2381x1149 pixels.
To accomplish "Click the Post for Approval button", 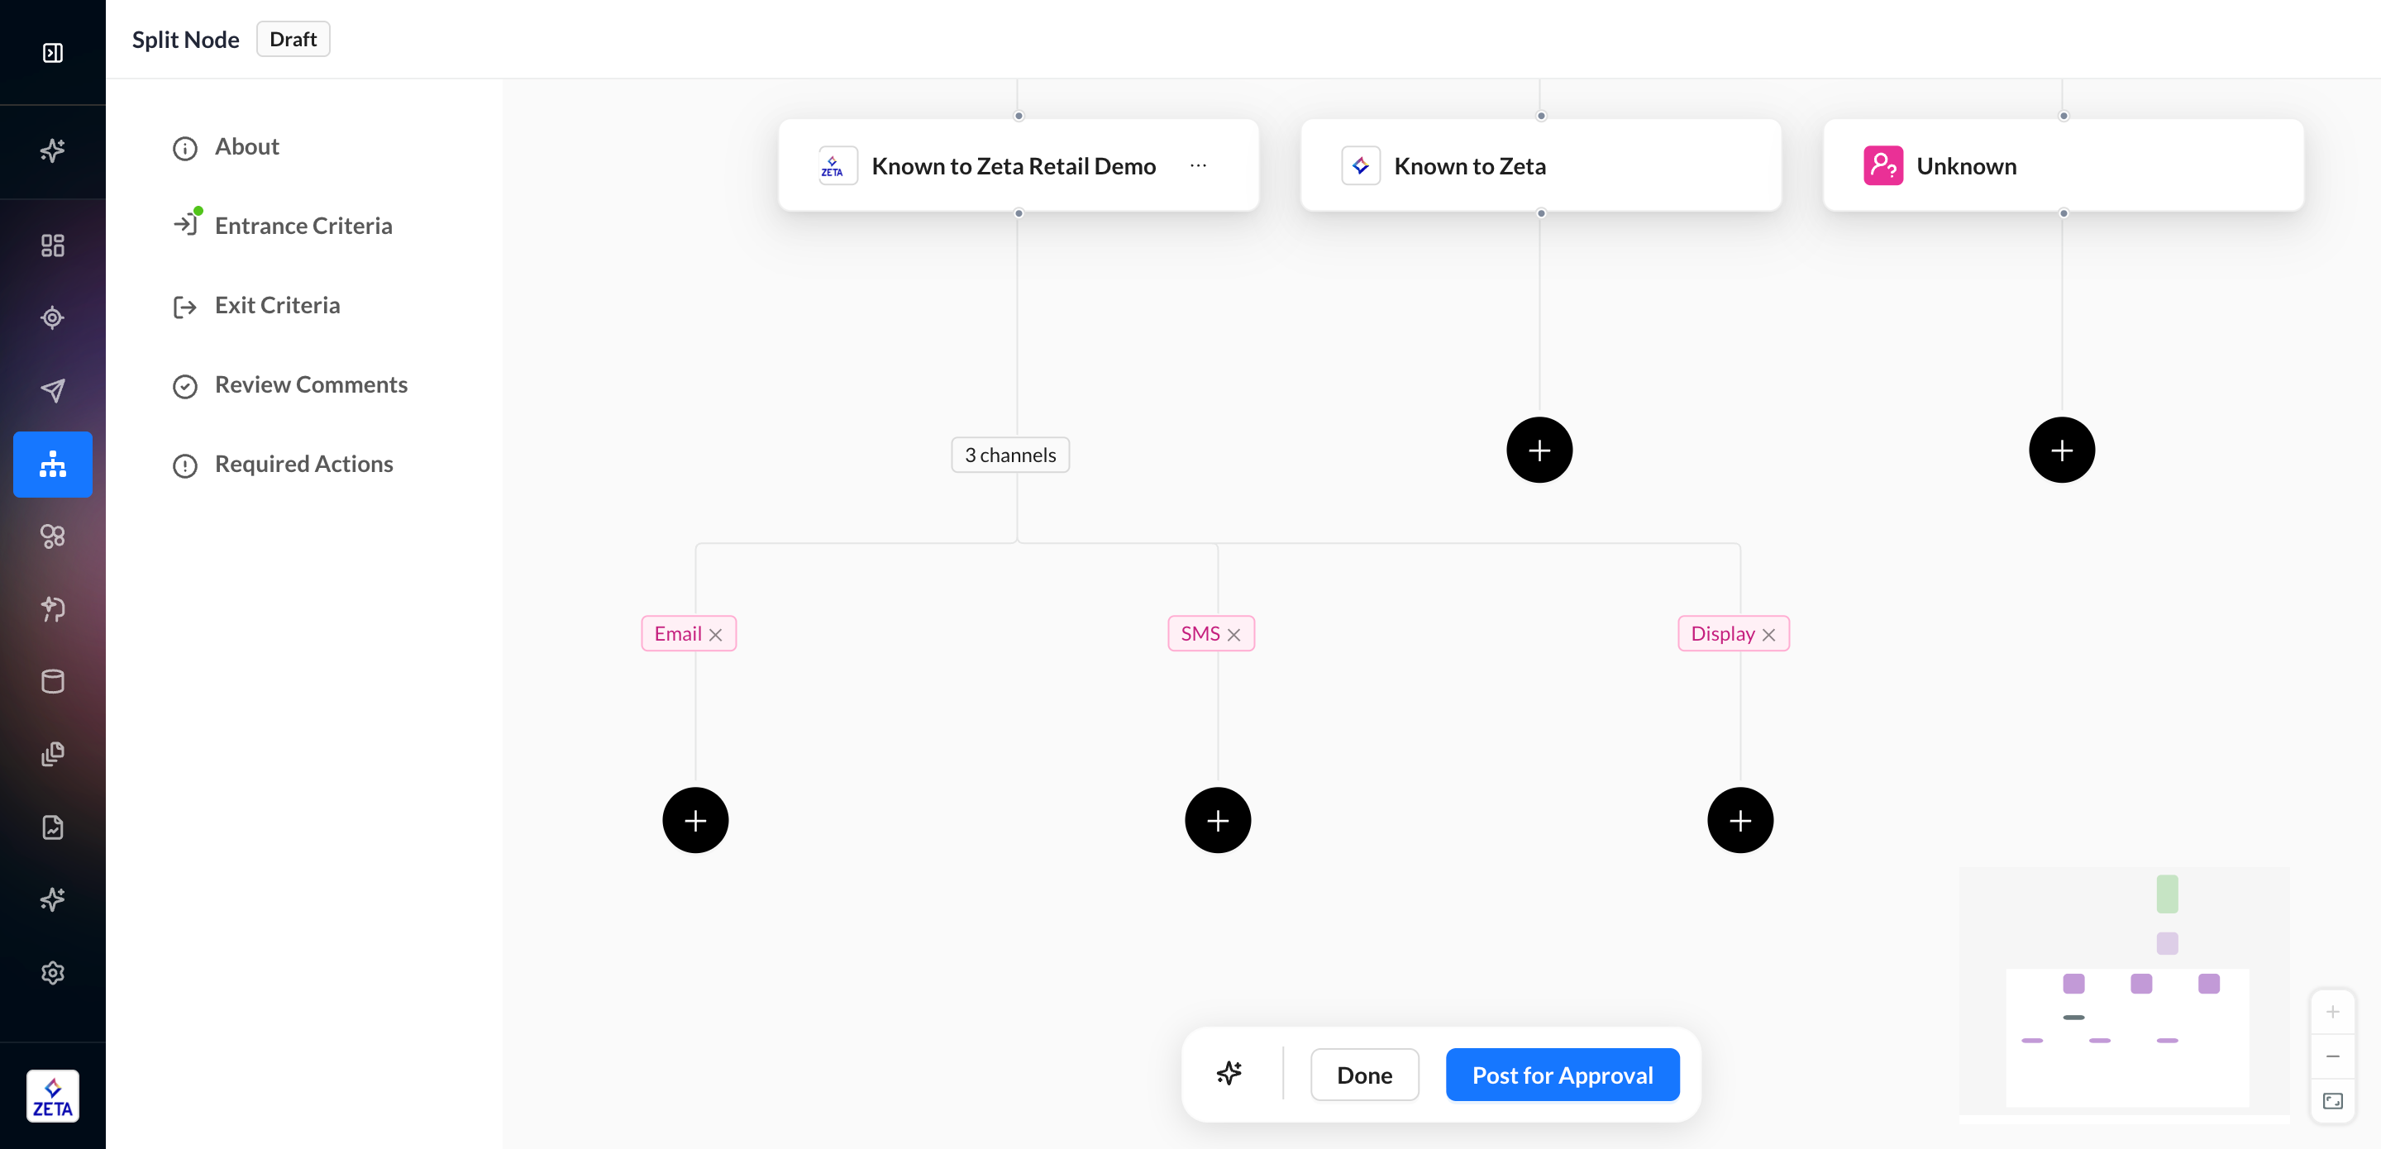I will 1561,1074.
